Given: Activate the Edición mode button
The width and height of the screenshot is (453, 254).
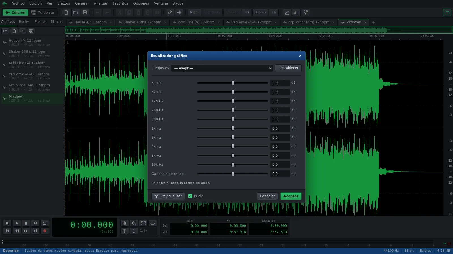Looking at the screenshot, I should click(16, 12).
